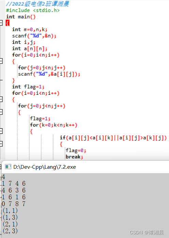
Task: Click the declaration int a[n][n];
Action: click(x=30, y=49)
